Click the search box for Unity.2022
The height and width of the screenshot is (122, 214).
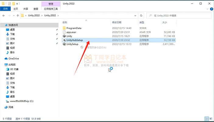(x=180, y=15)
